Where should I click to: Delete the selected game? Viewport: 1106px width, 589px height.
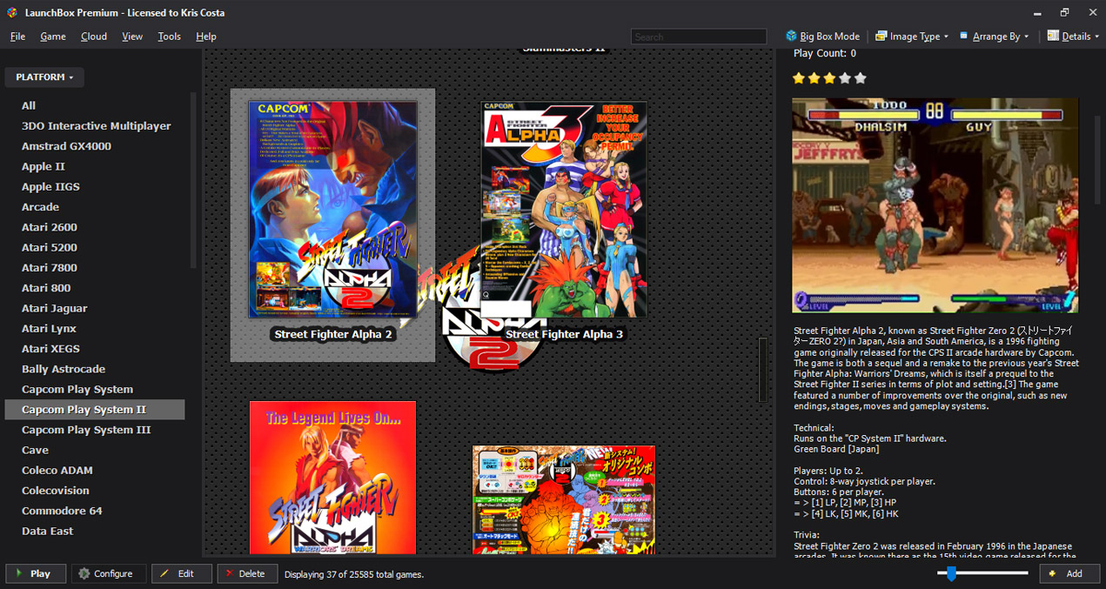[x=247, y=573]
